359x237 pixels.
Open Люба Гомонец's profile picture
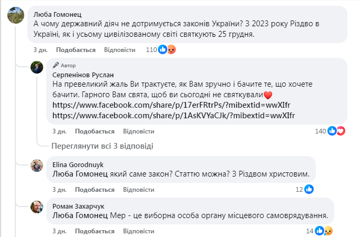point(15,16)
